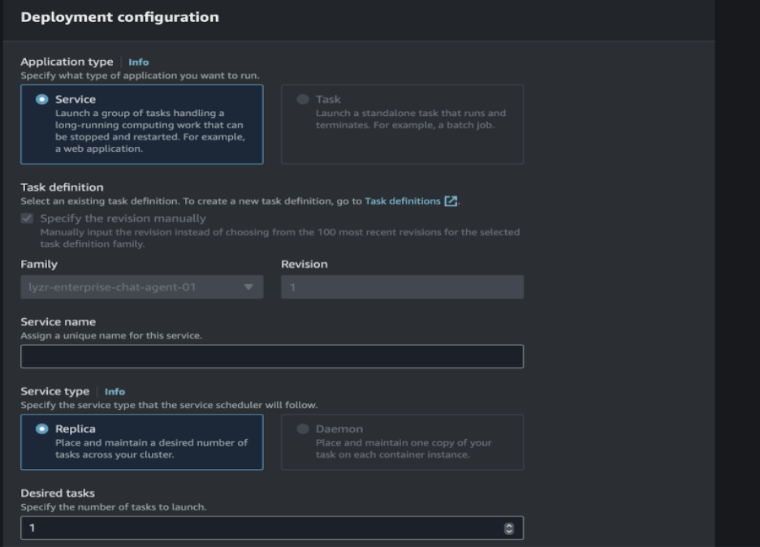Click the Desired tasks stepper arrows
The height and width of the screenshot is (547, 760).
[x=508, y=528]
